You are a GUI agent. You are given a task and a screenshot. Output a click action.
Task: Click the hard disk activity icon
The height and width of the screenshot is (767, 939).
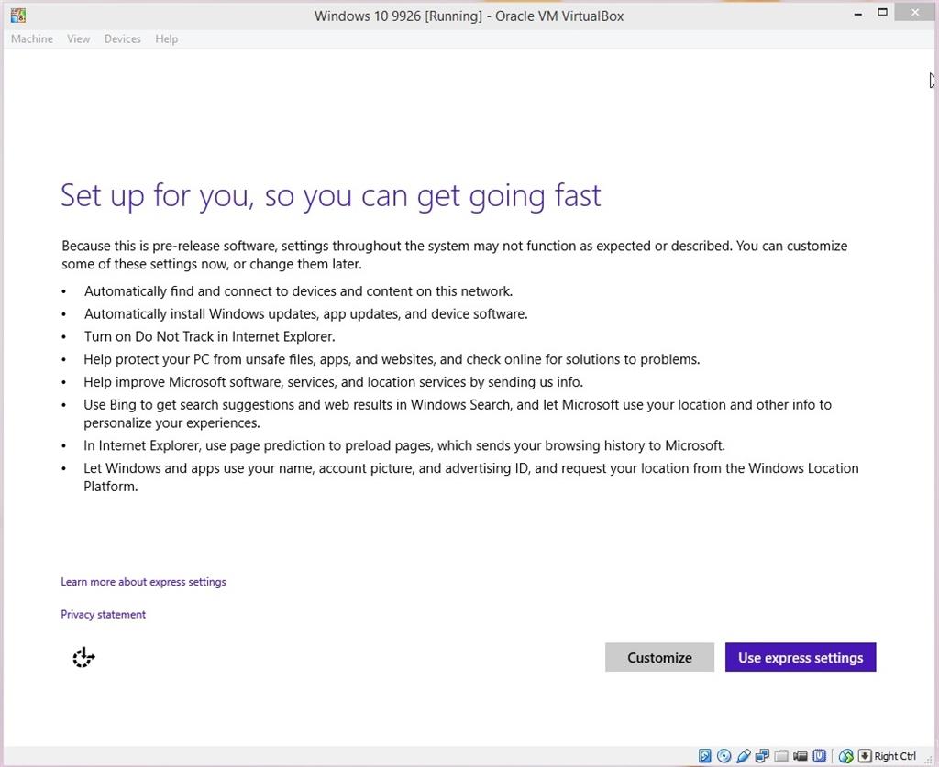coord(705,756)
